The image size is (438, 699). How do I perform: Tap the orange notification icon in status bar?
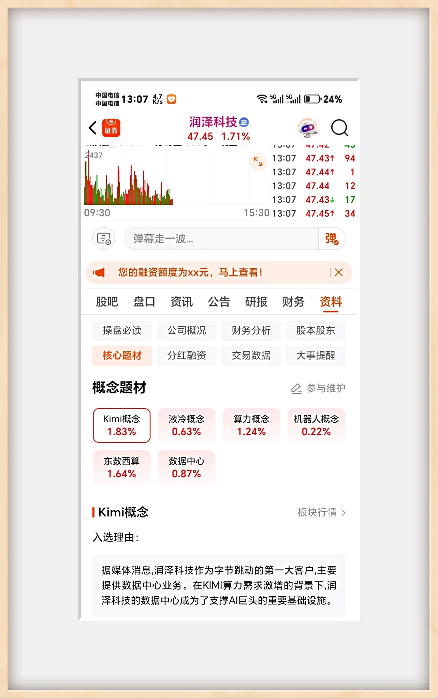coord(172,99)
